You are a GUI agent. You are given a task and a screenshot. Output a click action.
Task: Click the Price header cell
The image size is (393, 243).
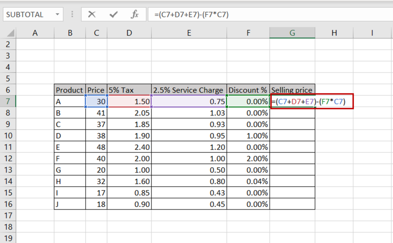96,90
